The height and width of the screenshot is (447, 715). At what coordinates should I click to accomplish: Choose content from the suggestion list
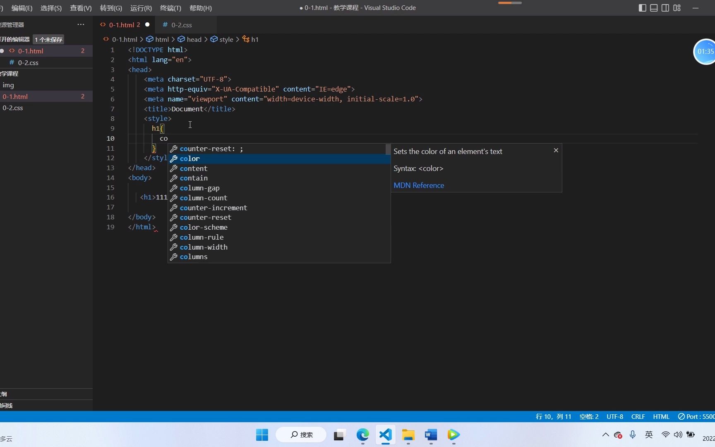coord(279,168)
